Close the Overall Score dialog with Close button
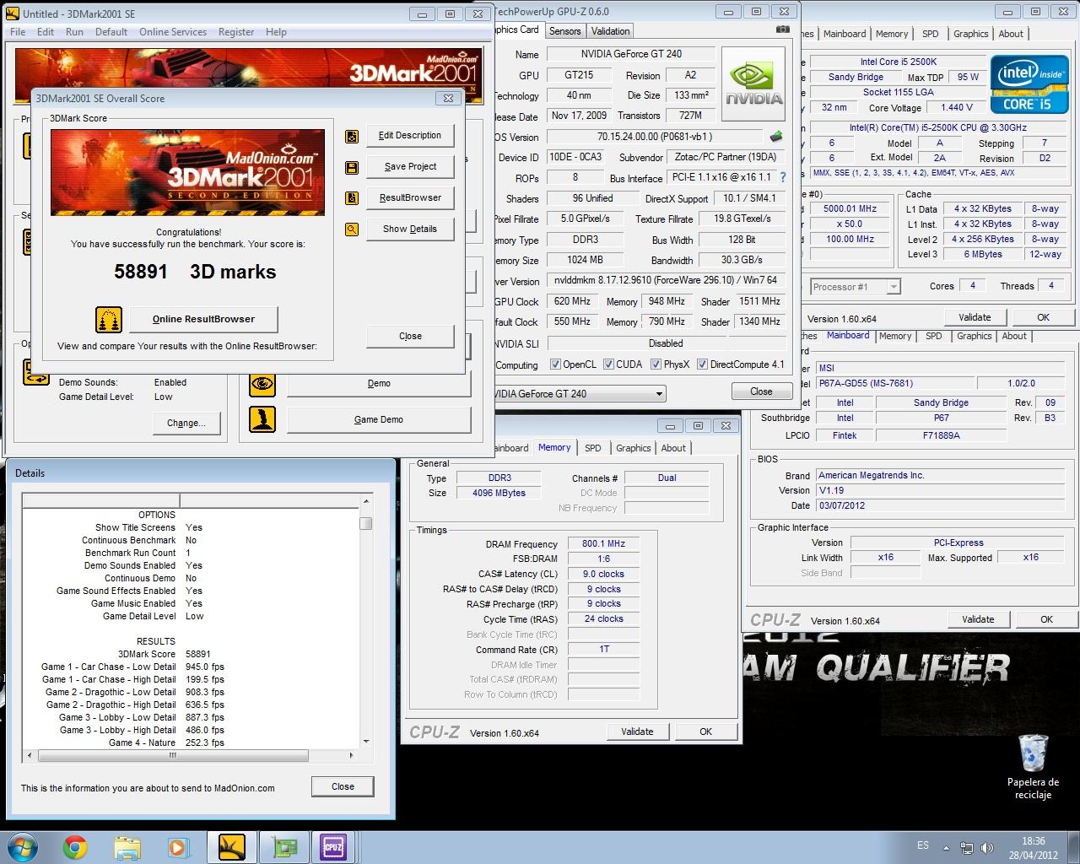This screenshot has height=864, width=1080. (x=410, y=337)
